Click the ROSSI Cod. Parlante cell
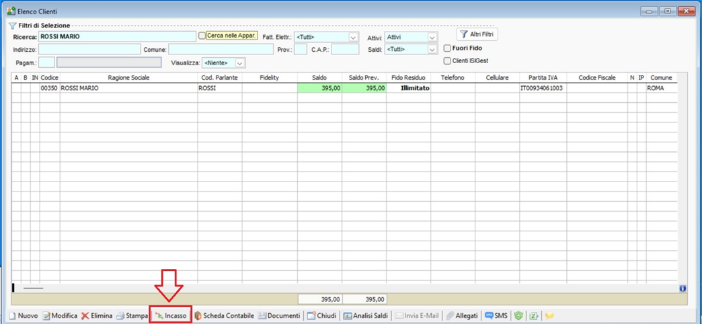702x324 pixels. pyautogui.click(x=220, y=88)
